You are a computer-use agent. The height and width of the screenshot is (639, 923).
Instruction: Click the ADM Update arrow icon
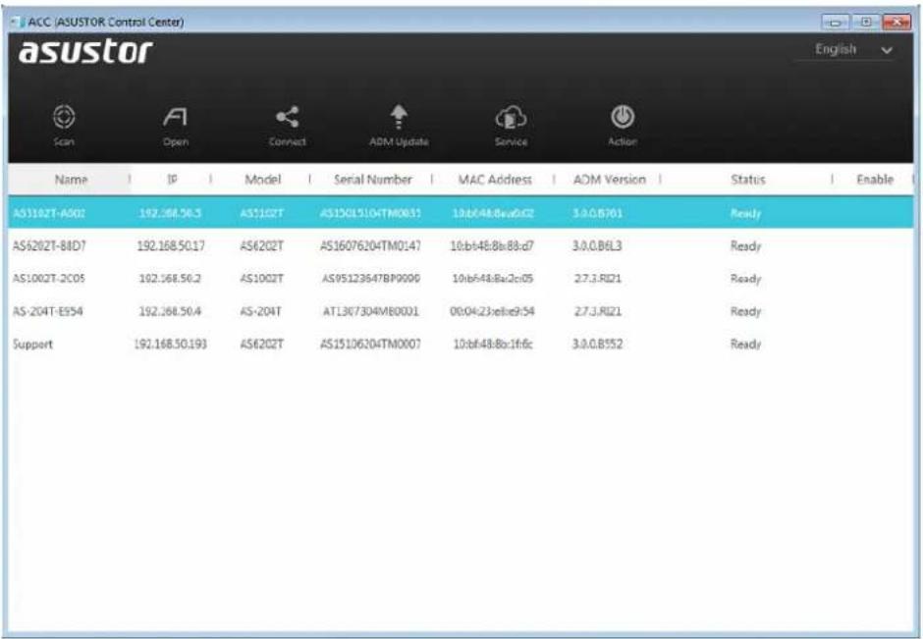click(x=399, y=117)
